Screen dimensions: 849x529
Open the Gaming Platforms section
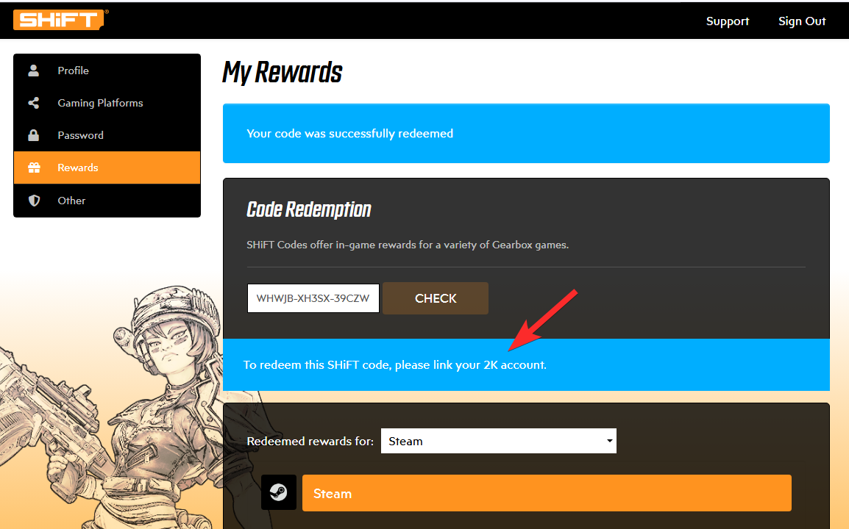coord(107,103)
